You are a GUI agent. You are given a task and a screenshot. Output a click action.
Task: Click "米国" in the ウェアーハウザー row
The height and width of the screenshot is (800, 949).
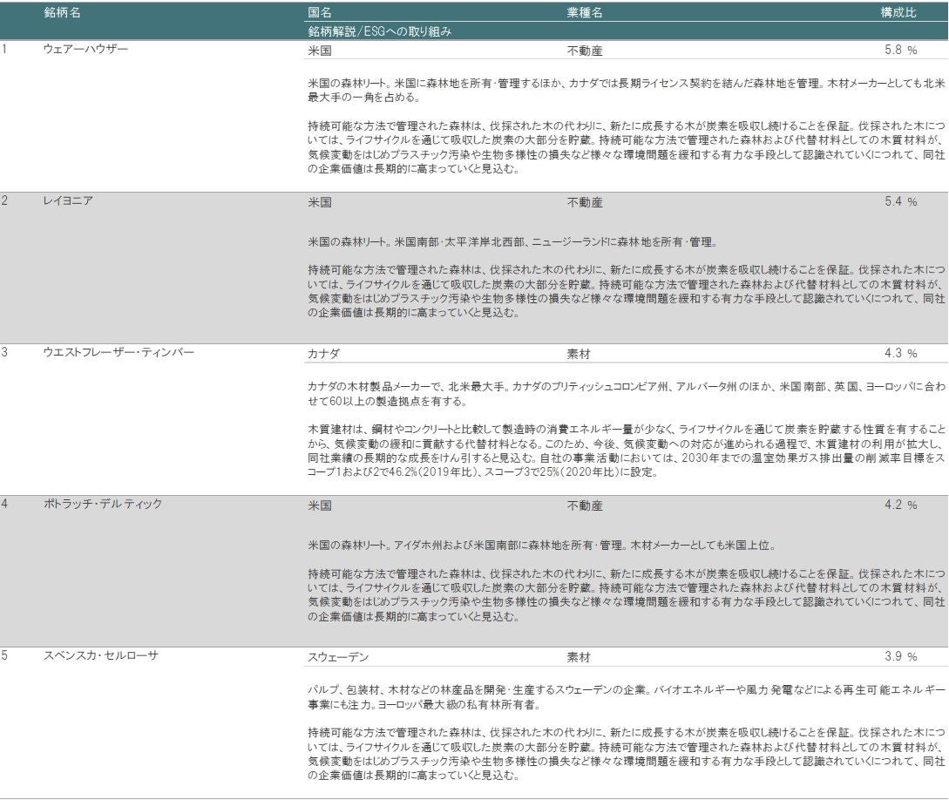tap(320, 51)
